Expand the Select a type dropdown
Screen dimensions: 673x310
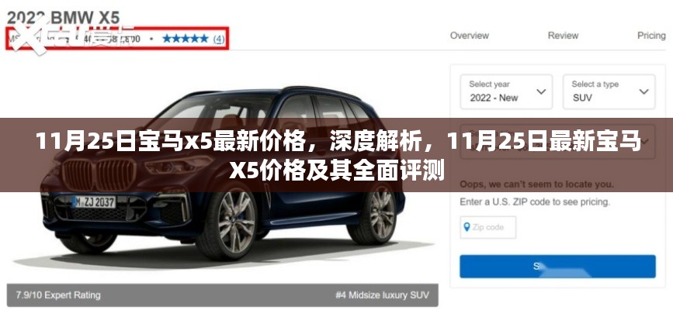tap(609, 91)
